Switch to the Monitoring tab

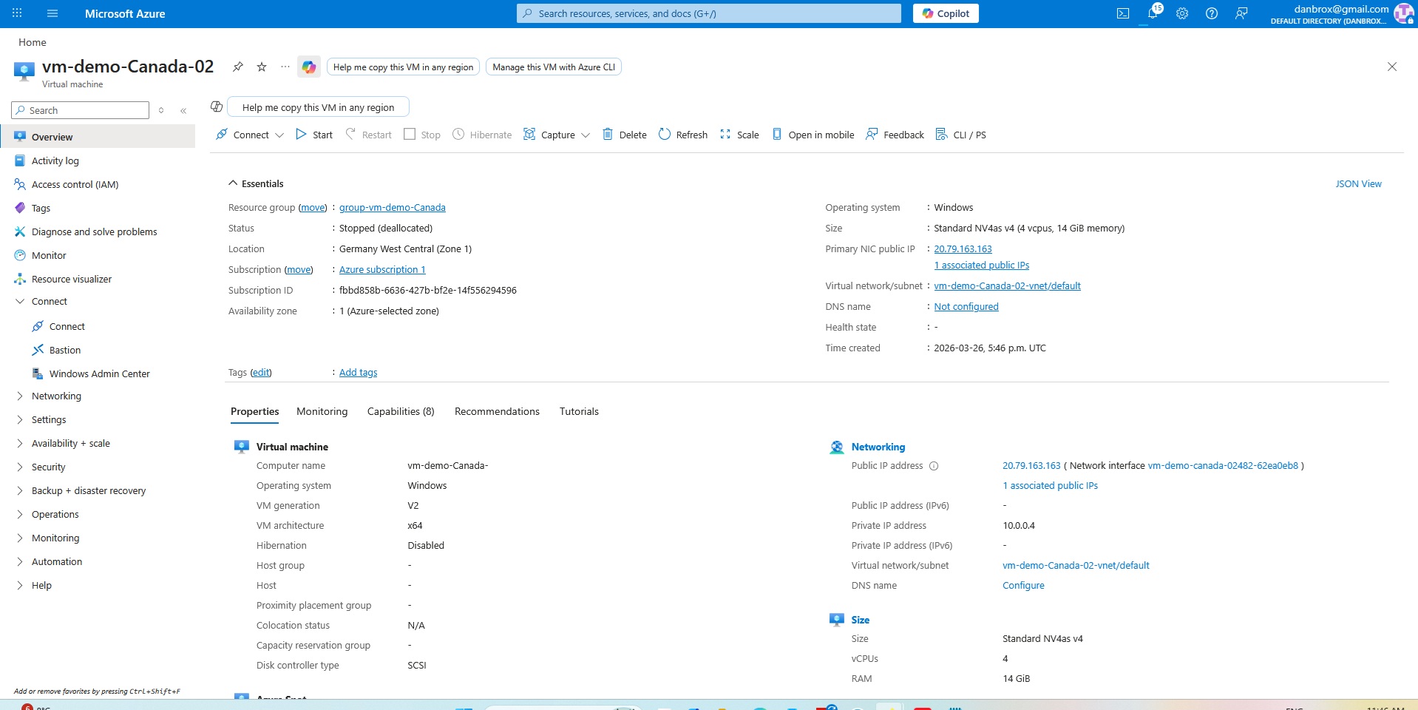[x=322, y=411]
